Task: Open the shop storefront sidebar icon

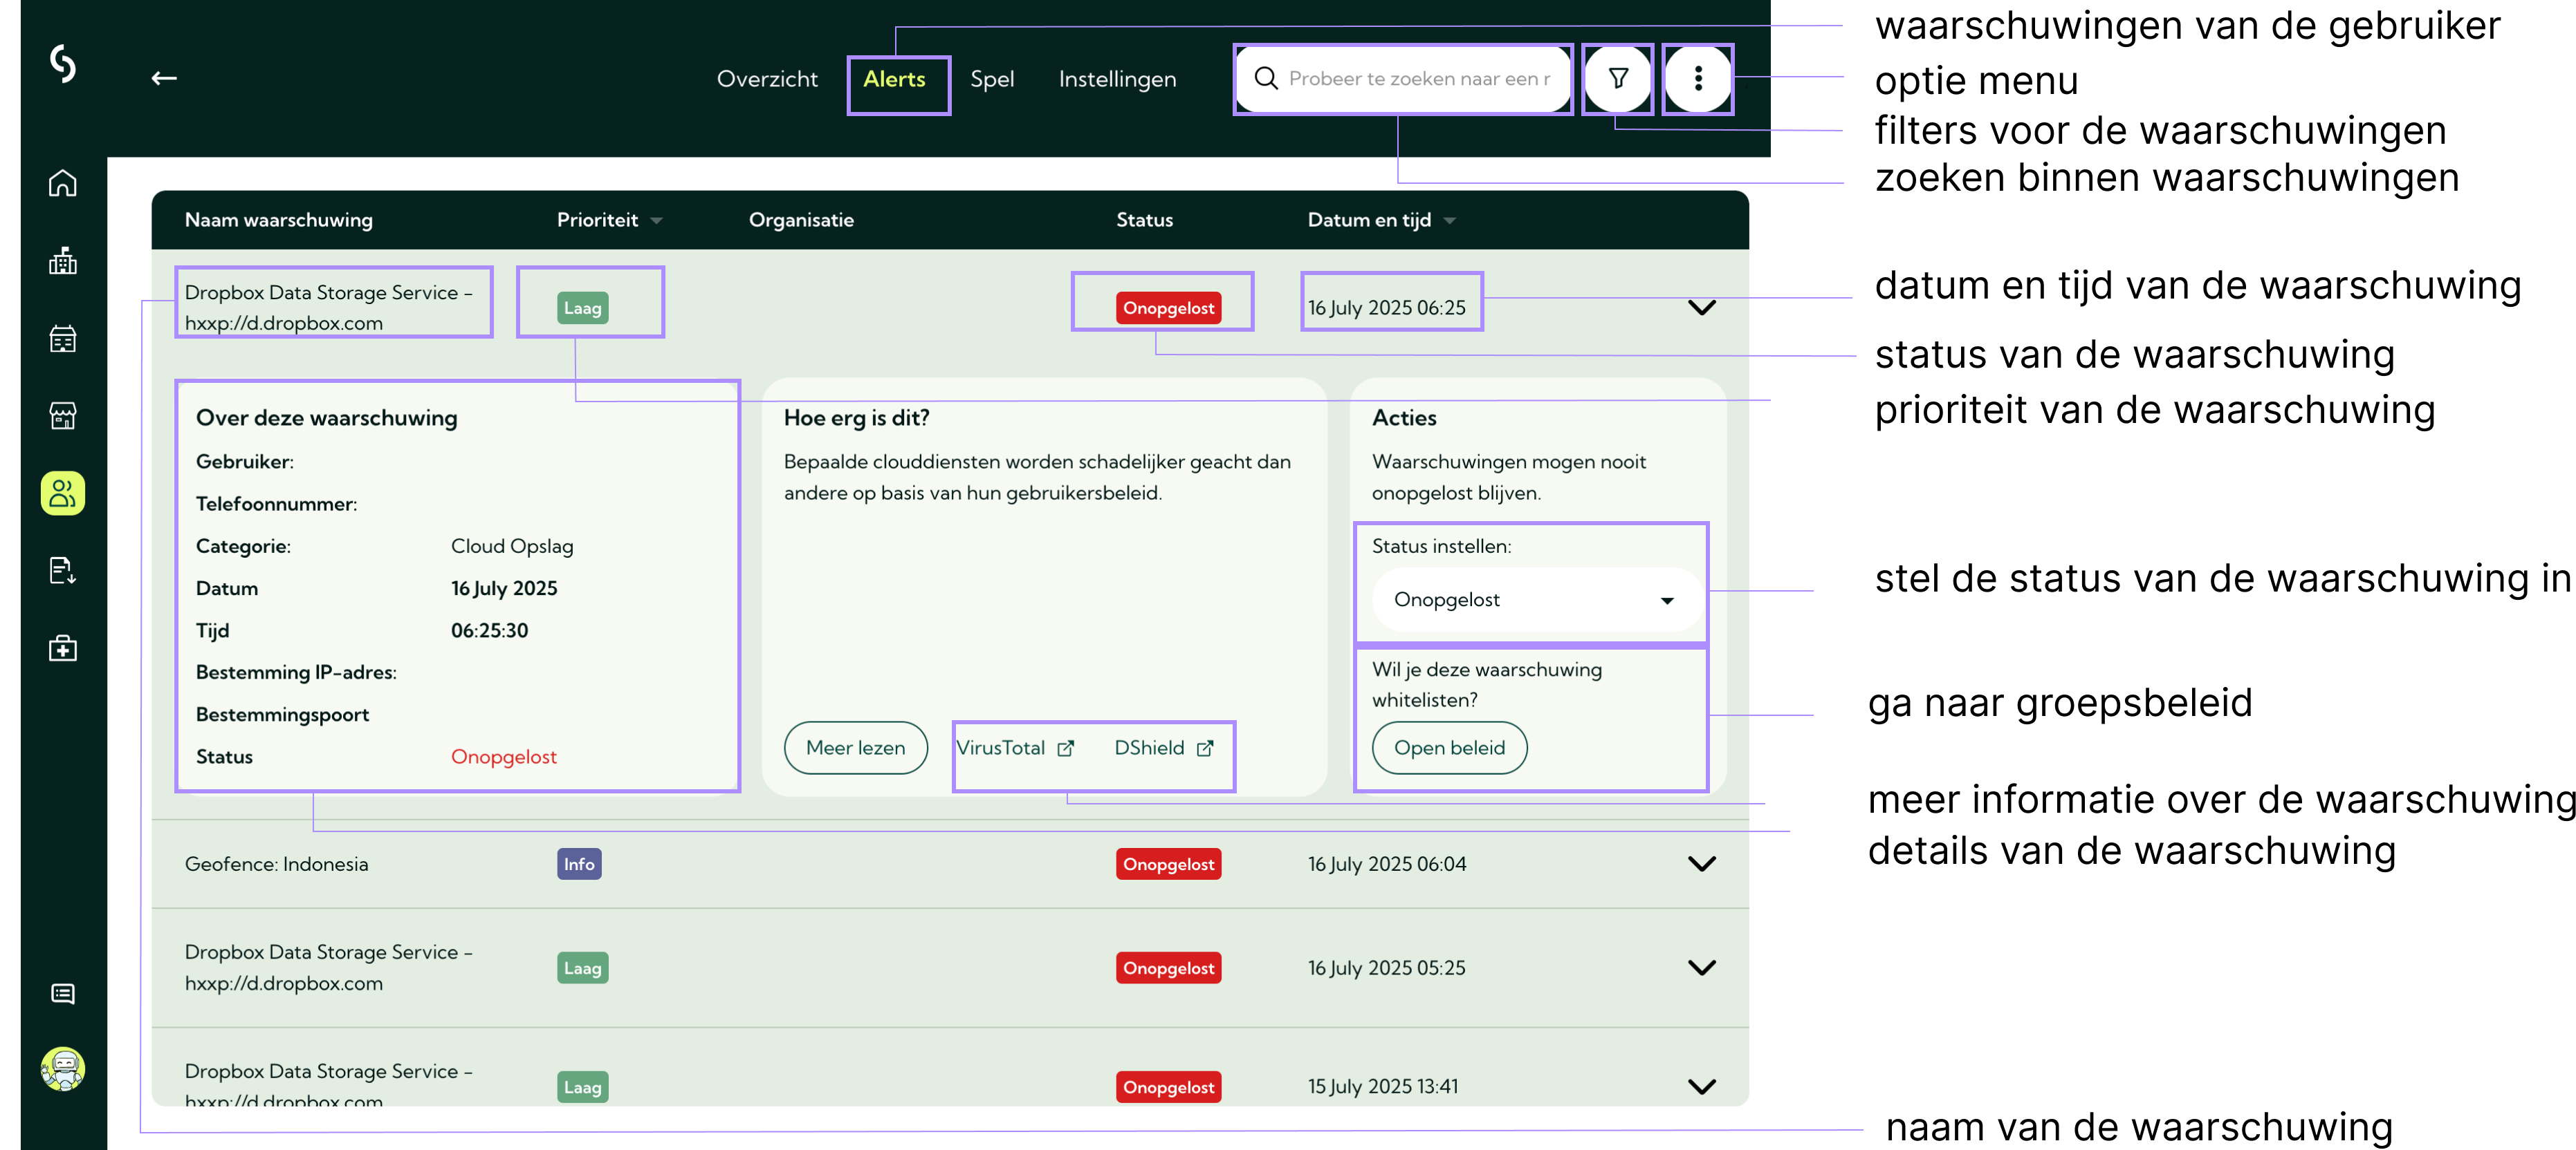Action: [63, 415]
